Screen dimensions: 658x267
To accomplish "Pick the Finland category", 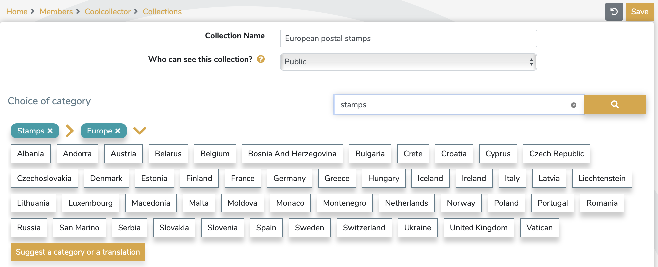I will [199, 178].
